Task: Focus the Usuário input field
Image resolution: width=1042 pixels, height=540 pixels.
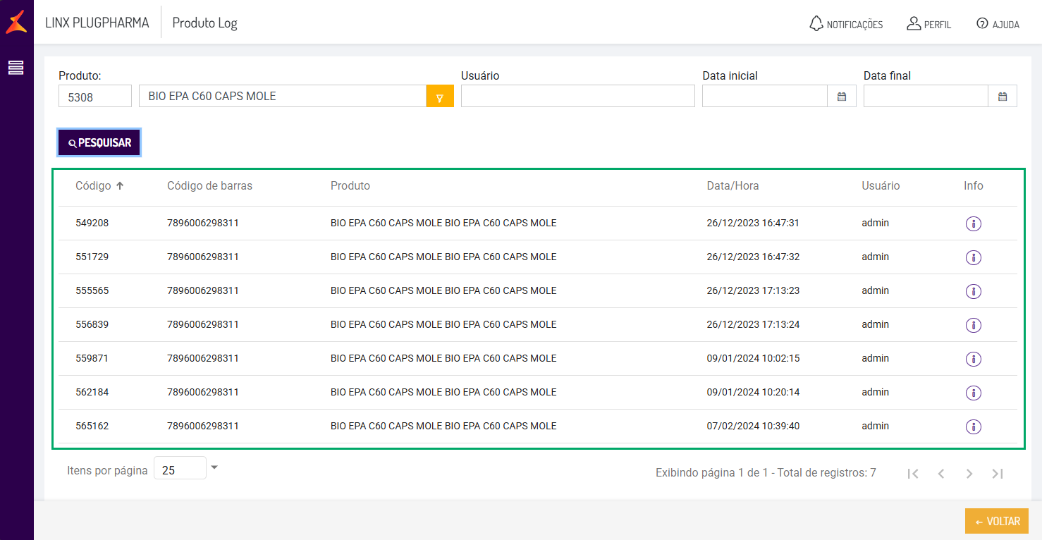Action: 577,97
